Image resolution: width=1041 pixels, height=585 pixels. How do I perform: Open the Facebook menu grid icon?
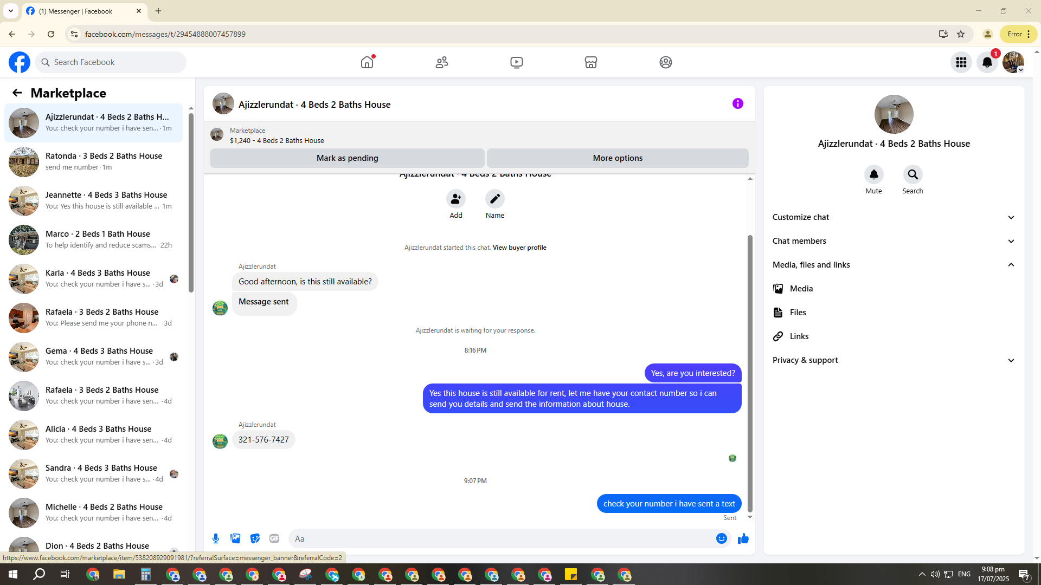pos(961,62)
